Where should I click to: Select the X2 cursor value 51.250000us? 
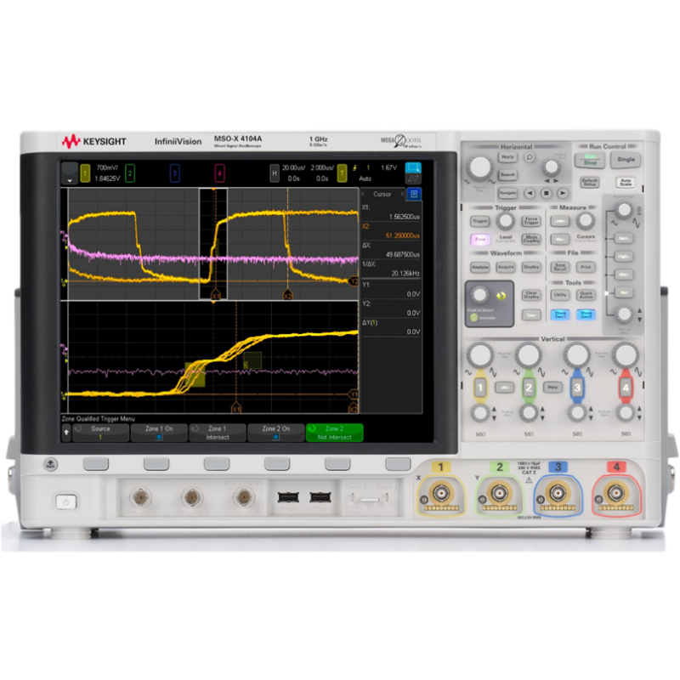(x=403, y=235)
